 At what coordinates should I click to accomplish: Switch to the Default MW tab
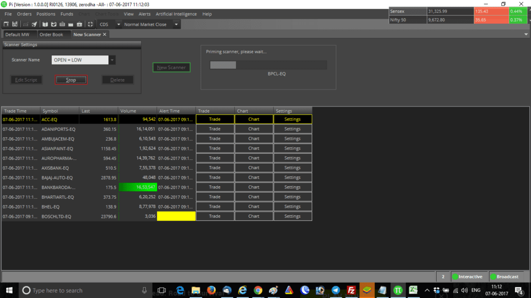pyautogui.click(x=17, y=34)
